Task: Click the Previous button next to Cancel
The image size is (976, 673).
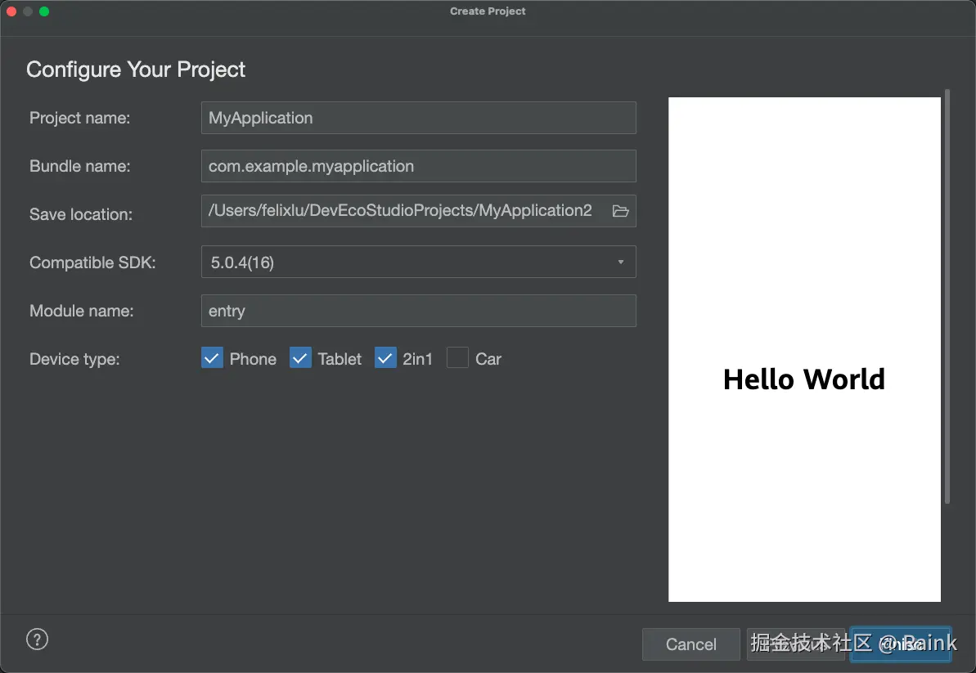Action: (796, 644)
